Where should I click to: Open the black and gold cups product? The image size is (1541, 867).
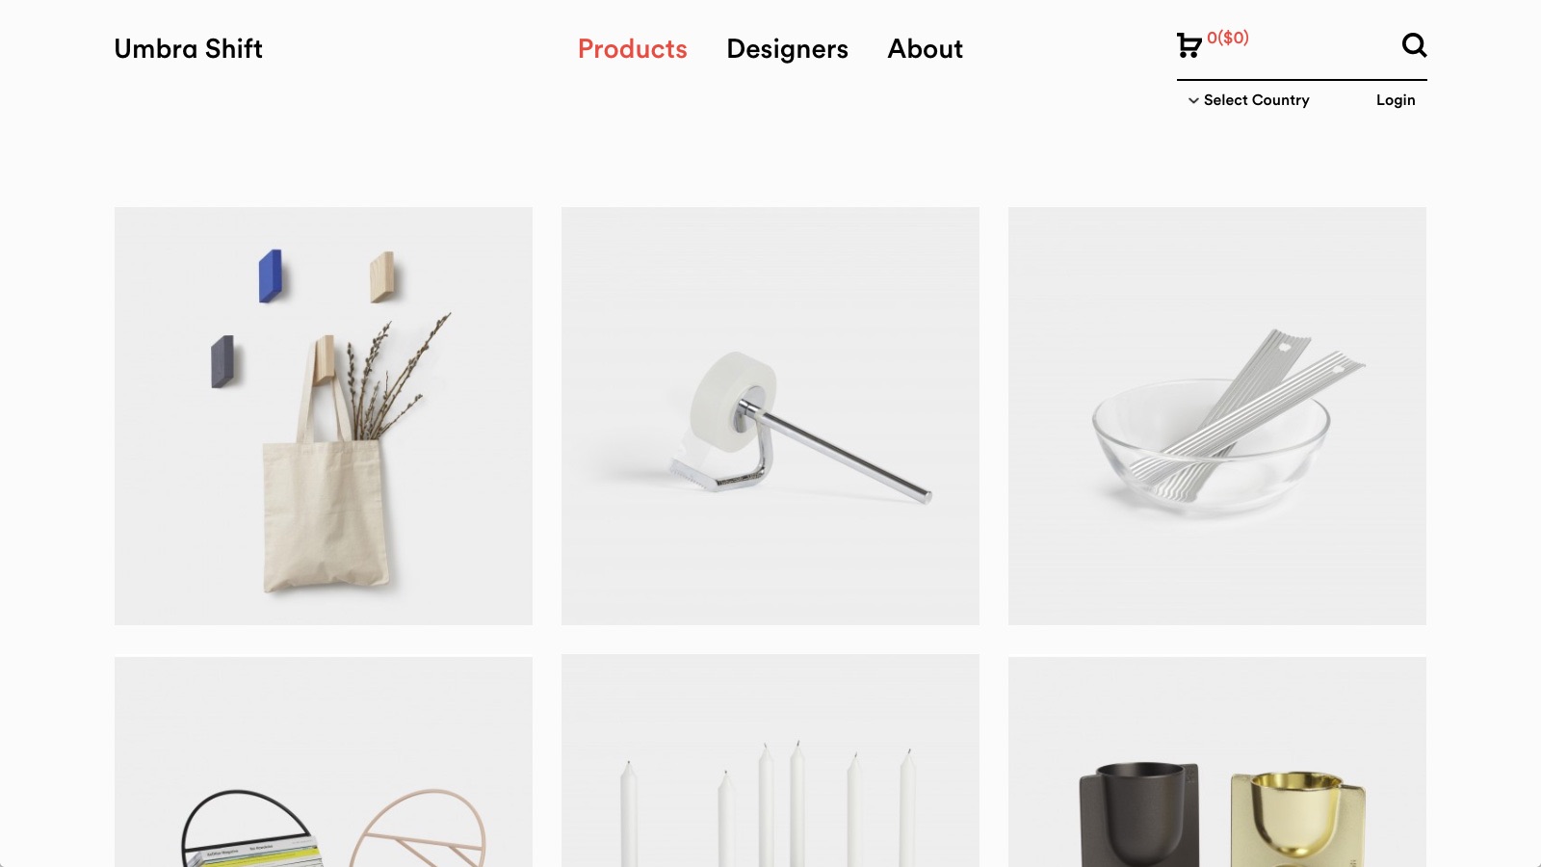coord(1217,762)
